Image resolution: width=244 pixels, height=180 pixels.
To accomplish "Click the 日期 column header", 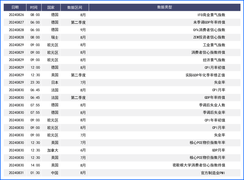I will (x=15, y=7).
